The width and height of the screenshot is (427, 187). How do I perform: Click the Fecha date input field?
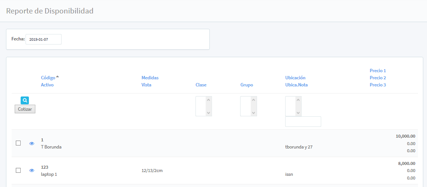click(x=43, y=39)
